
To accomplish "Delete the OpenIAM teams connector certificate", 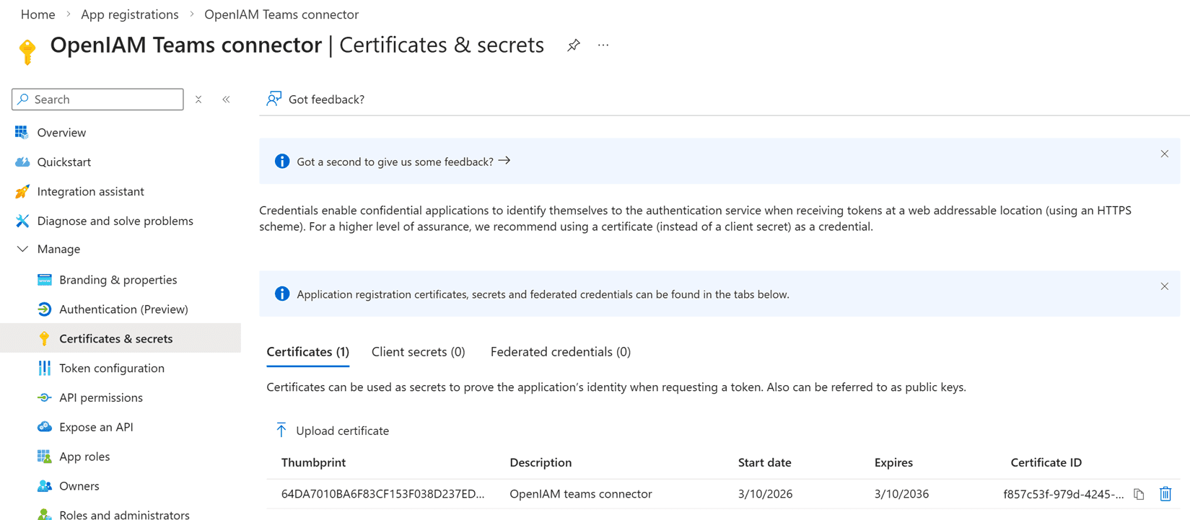I will point(1165,494).
